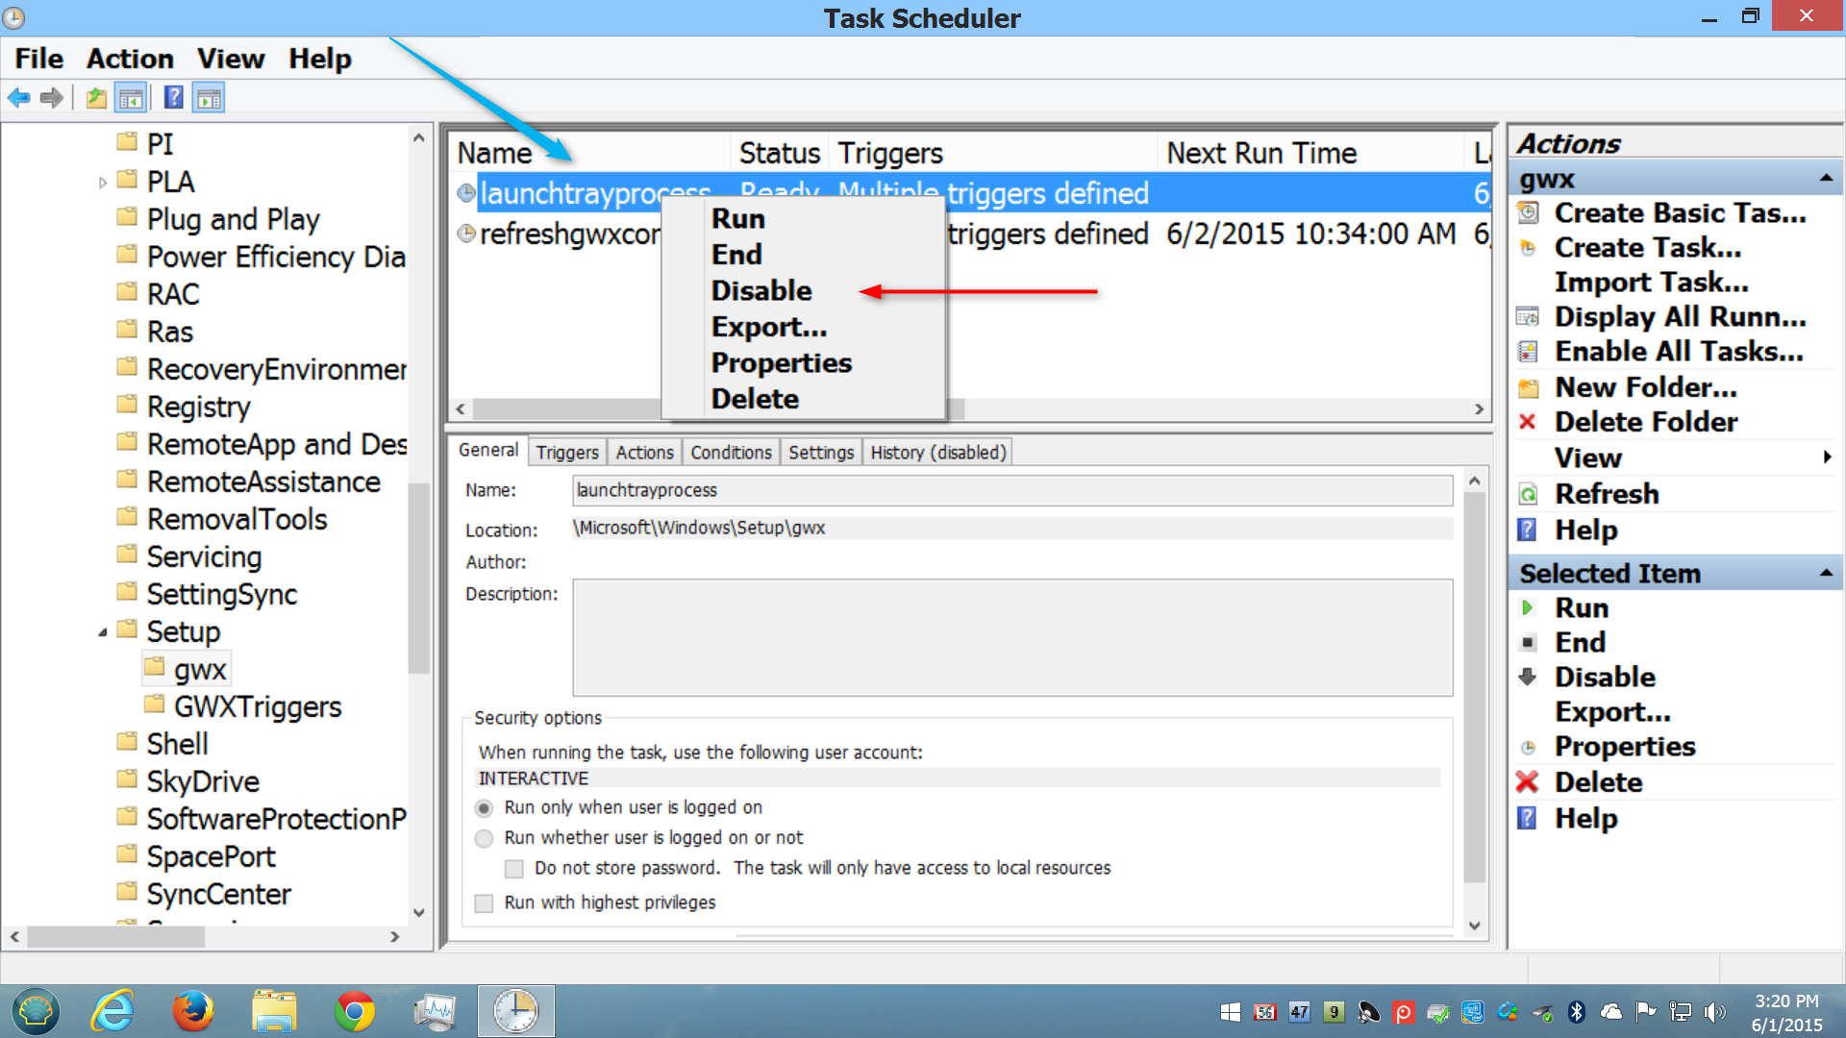Click the Create Task icon in Actions pane
1846x1038 pixels.
coord(1530,247)
